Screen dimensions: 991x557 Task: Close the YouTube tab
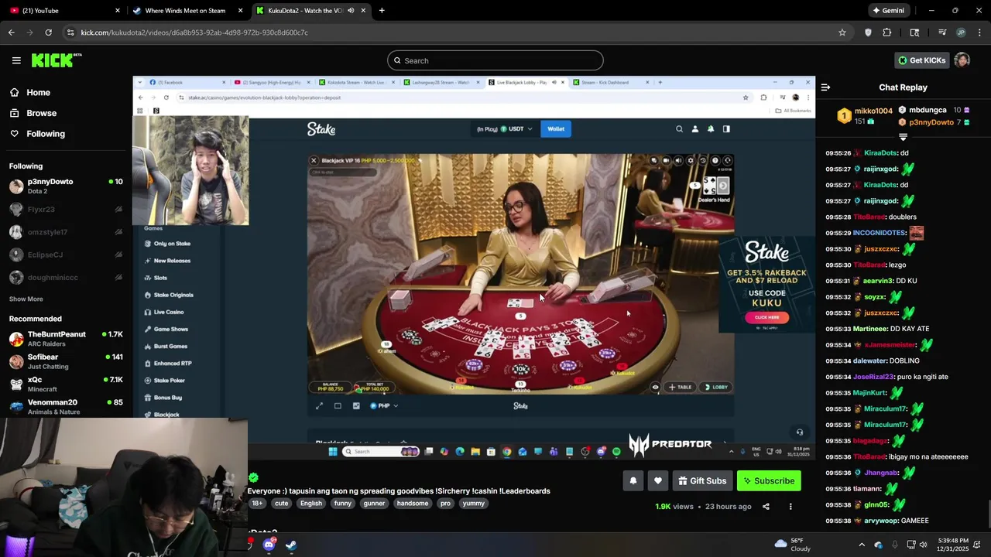point(118,11)
